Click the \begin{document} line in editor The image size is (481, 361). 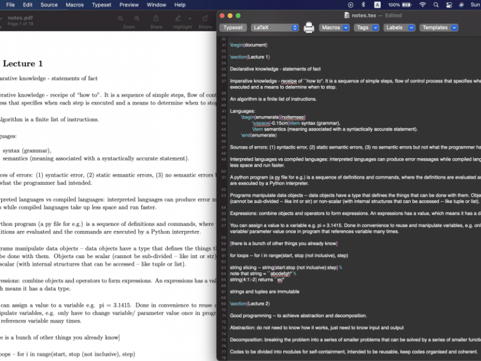[248, 45]
